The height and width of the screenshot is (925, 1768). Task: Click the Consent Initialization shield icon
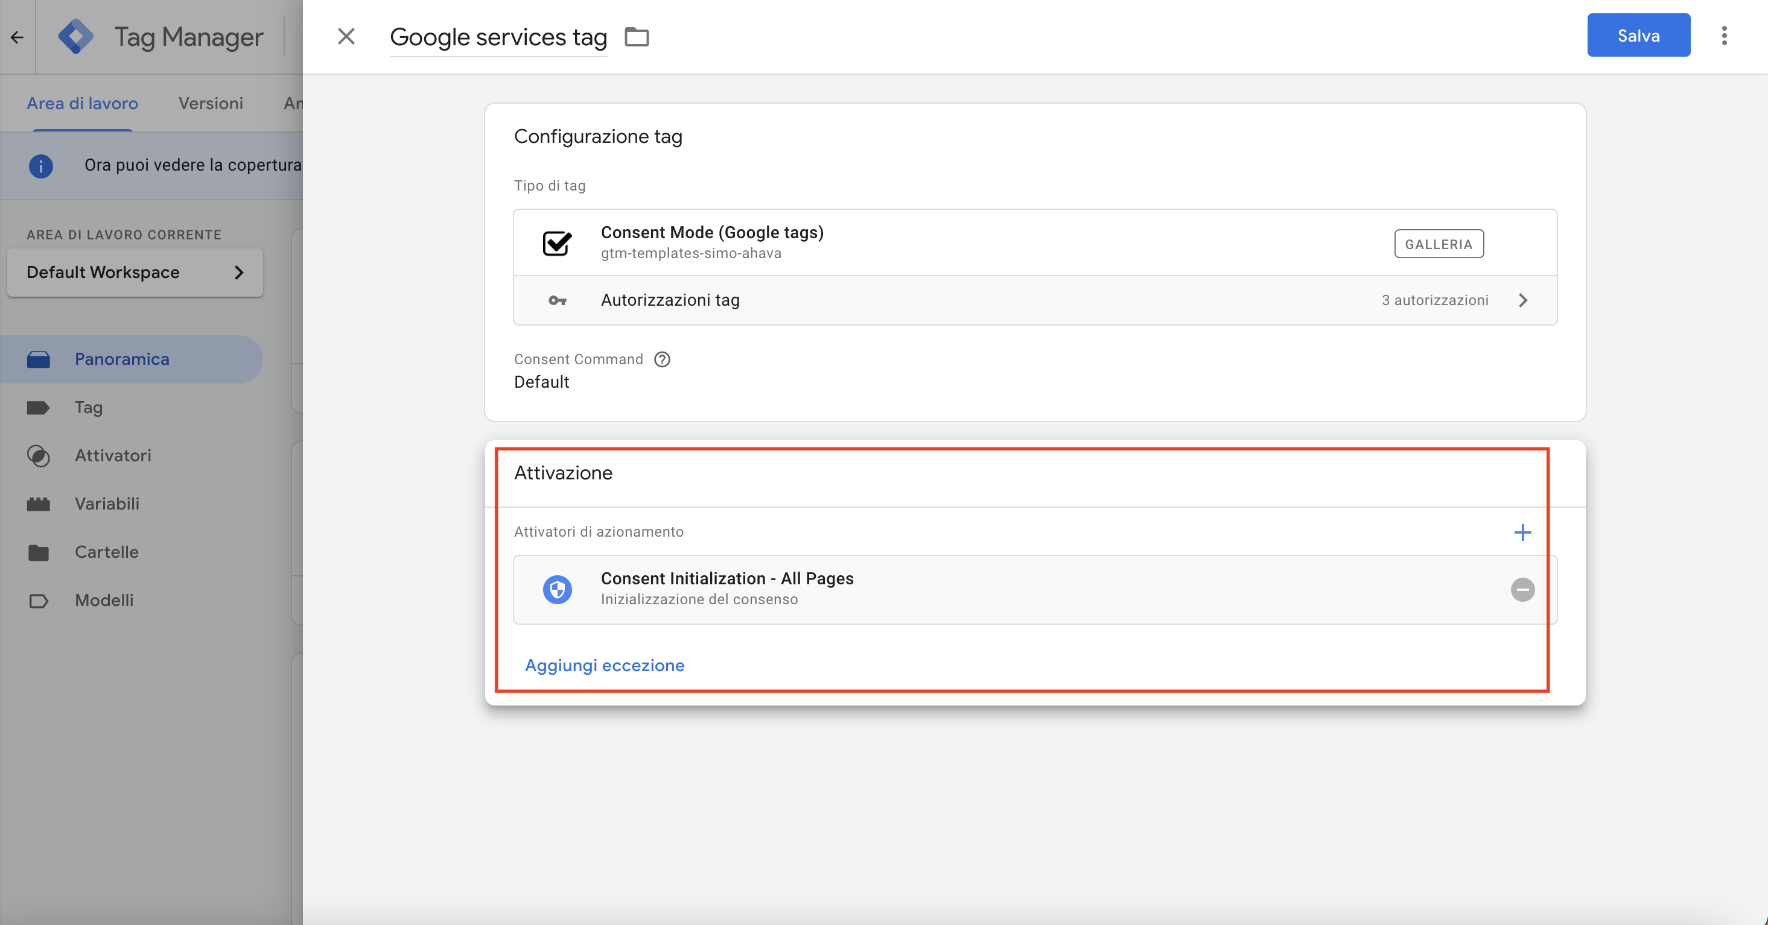[x=558, y=589]
